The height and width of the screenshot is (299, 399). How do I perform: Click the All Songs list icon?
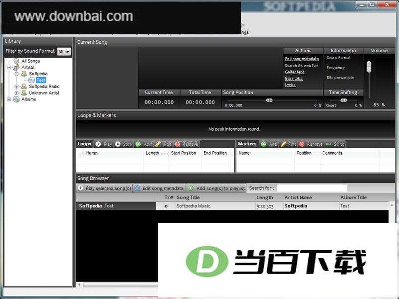[16, 61]
